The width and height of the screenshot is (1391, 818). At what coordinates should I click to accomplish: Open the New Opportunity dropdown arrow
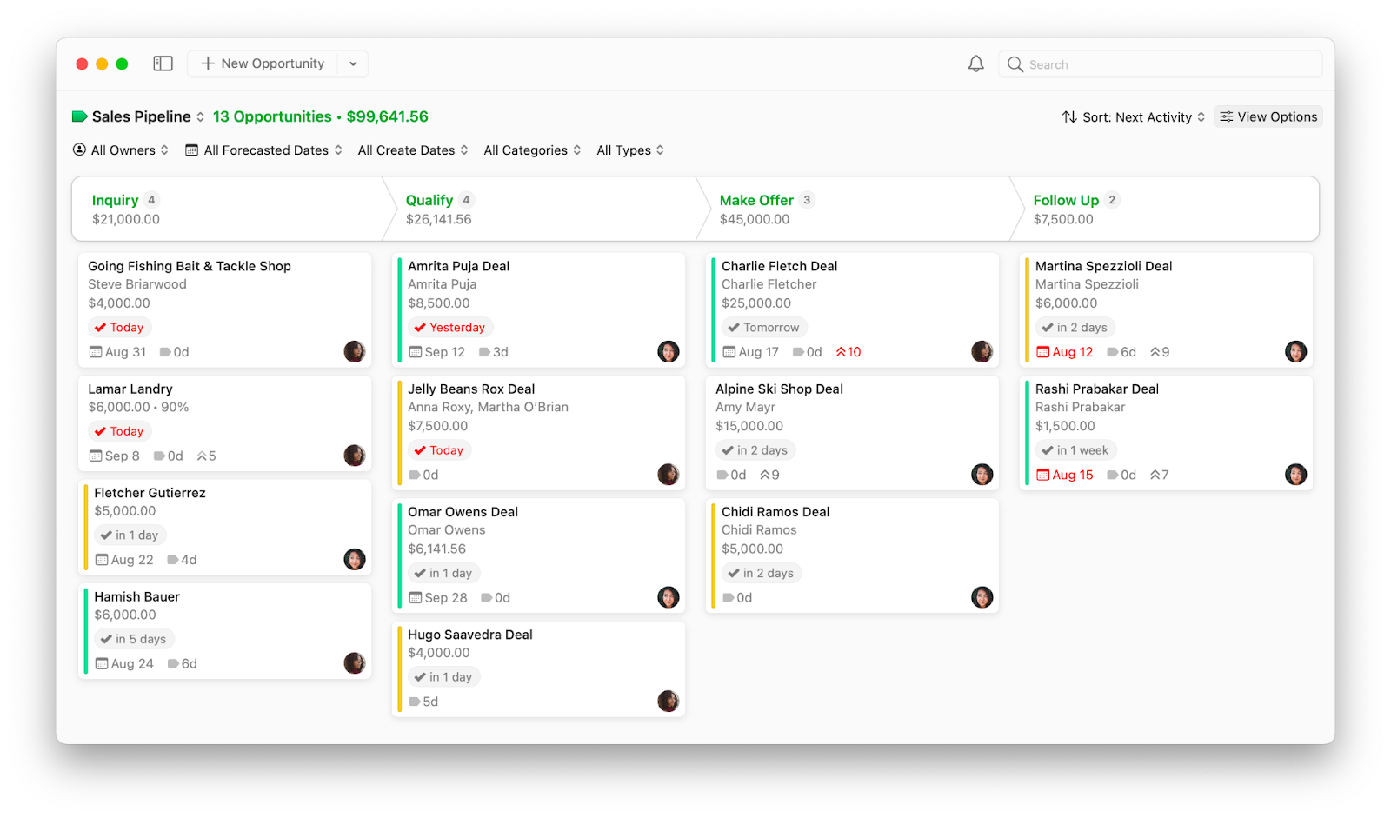tap(353, 63)
